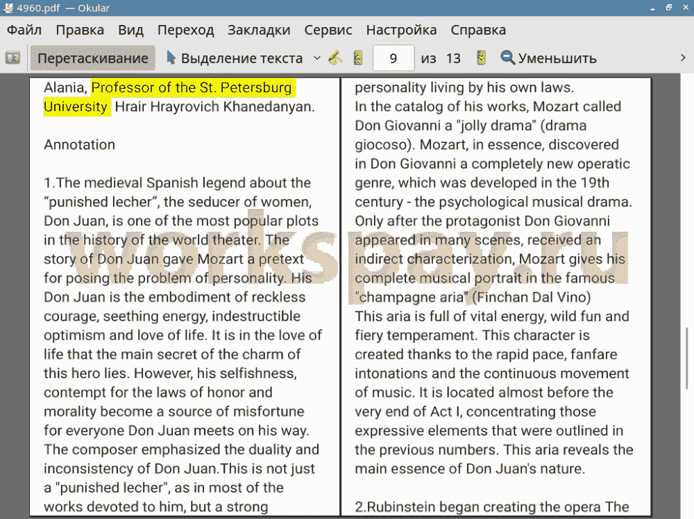The image size is (694, 519).
Task: Click the text "personality living by his own laws."
Action: click(464, 87)
